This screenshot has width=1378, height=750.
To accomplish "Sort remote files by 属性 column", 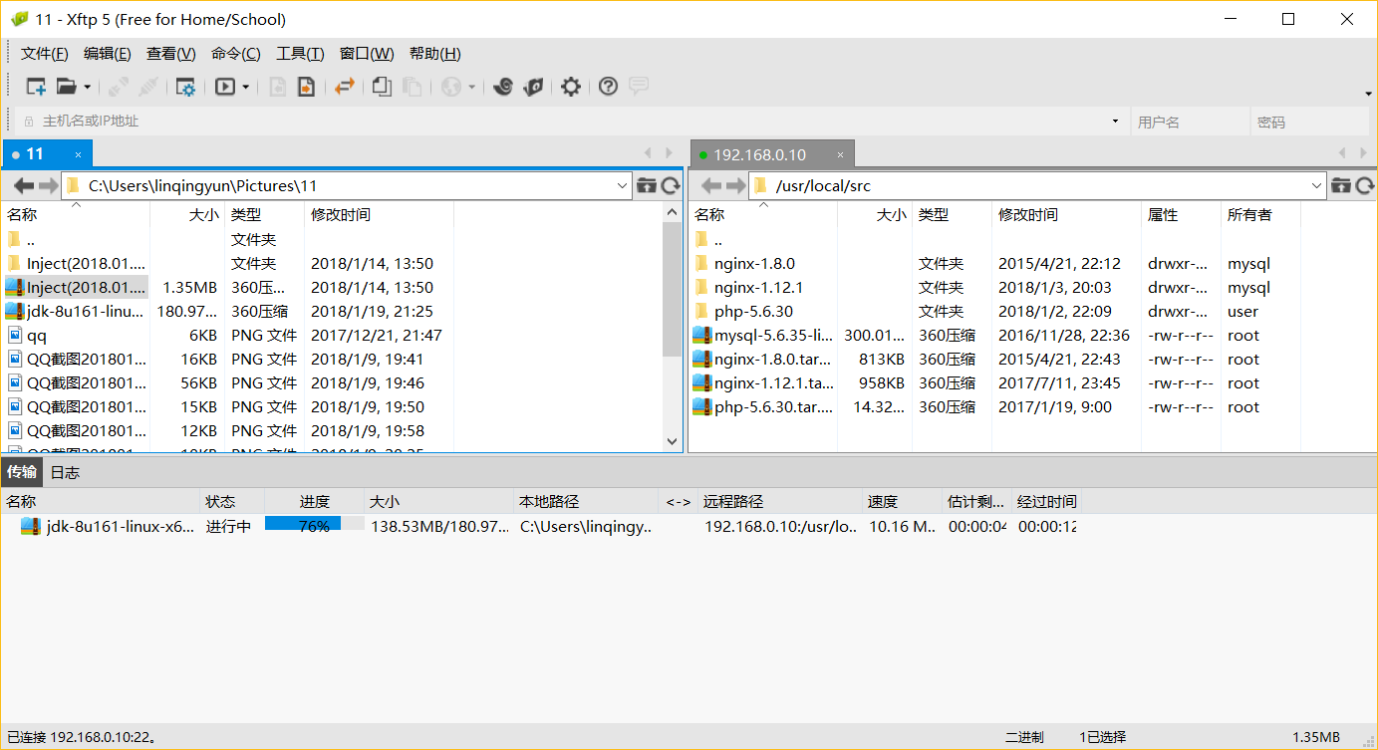I will pyautogui.click(x=1181, y=214).
